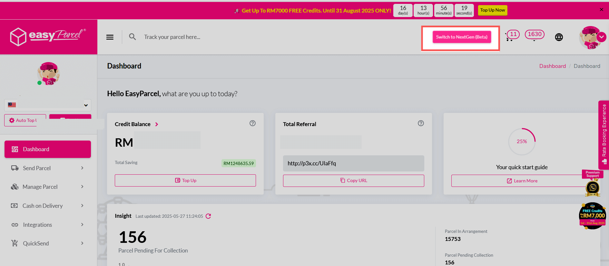Viewport: 609px width, 266px height.
Task: Click the referral URL field
Action: [x=354, y=163]
